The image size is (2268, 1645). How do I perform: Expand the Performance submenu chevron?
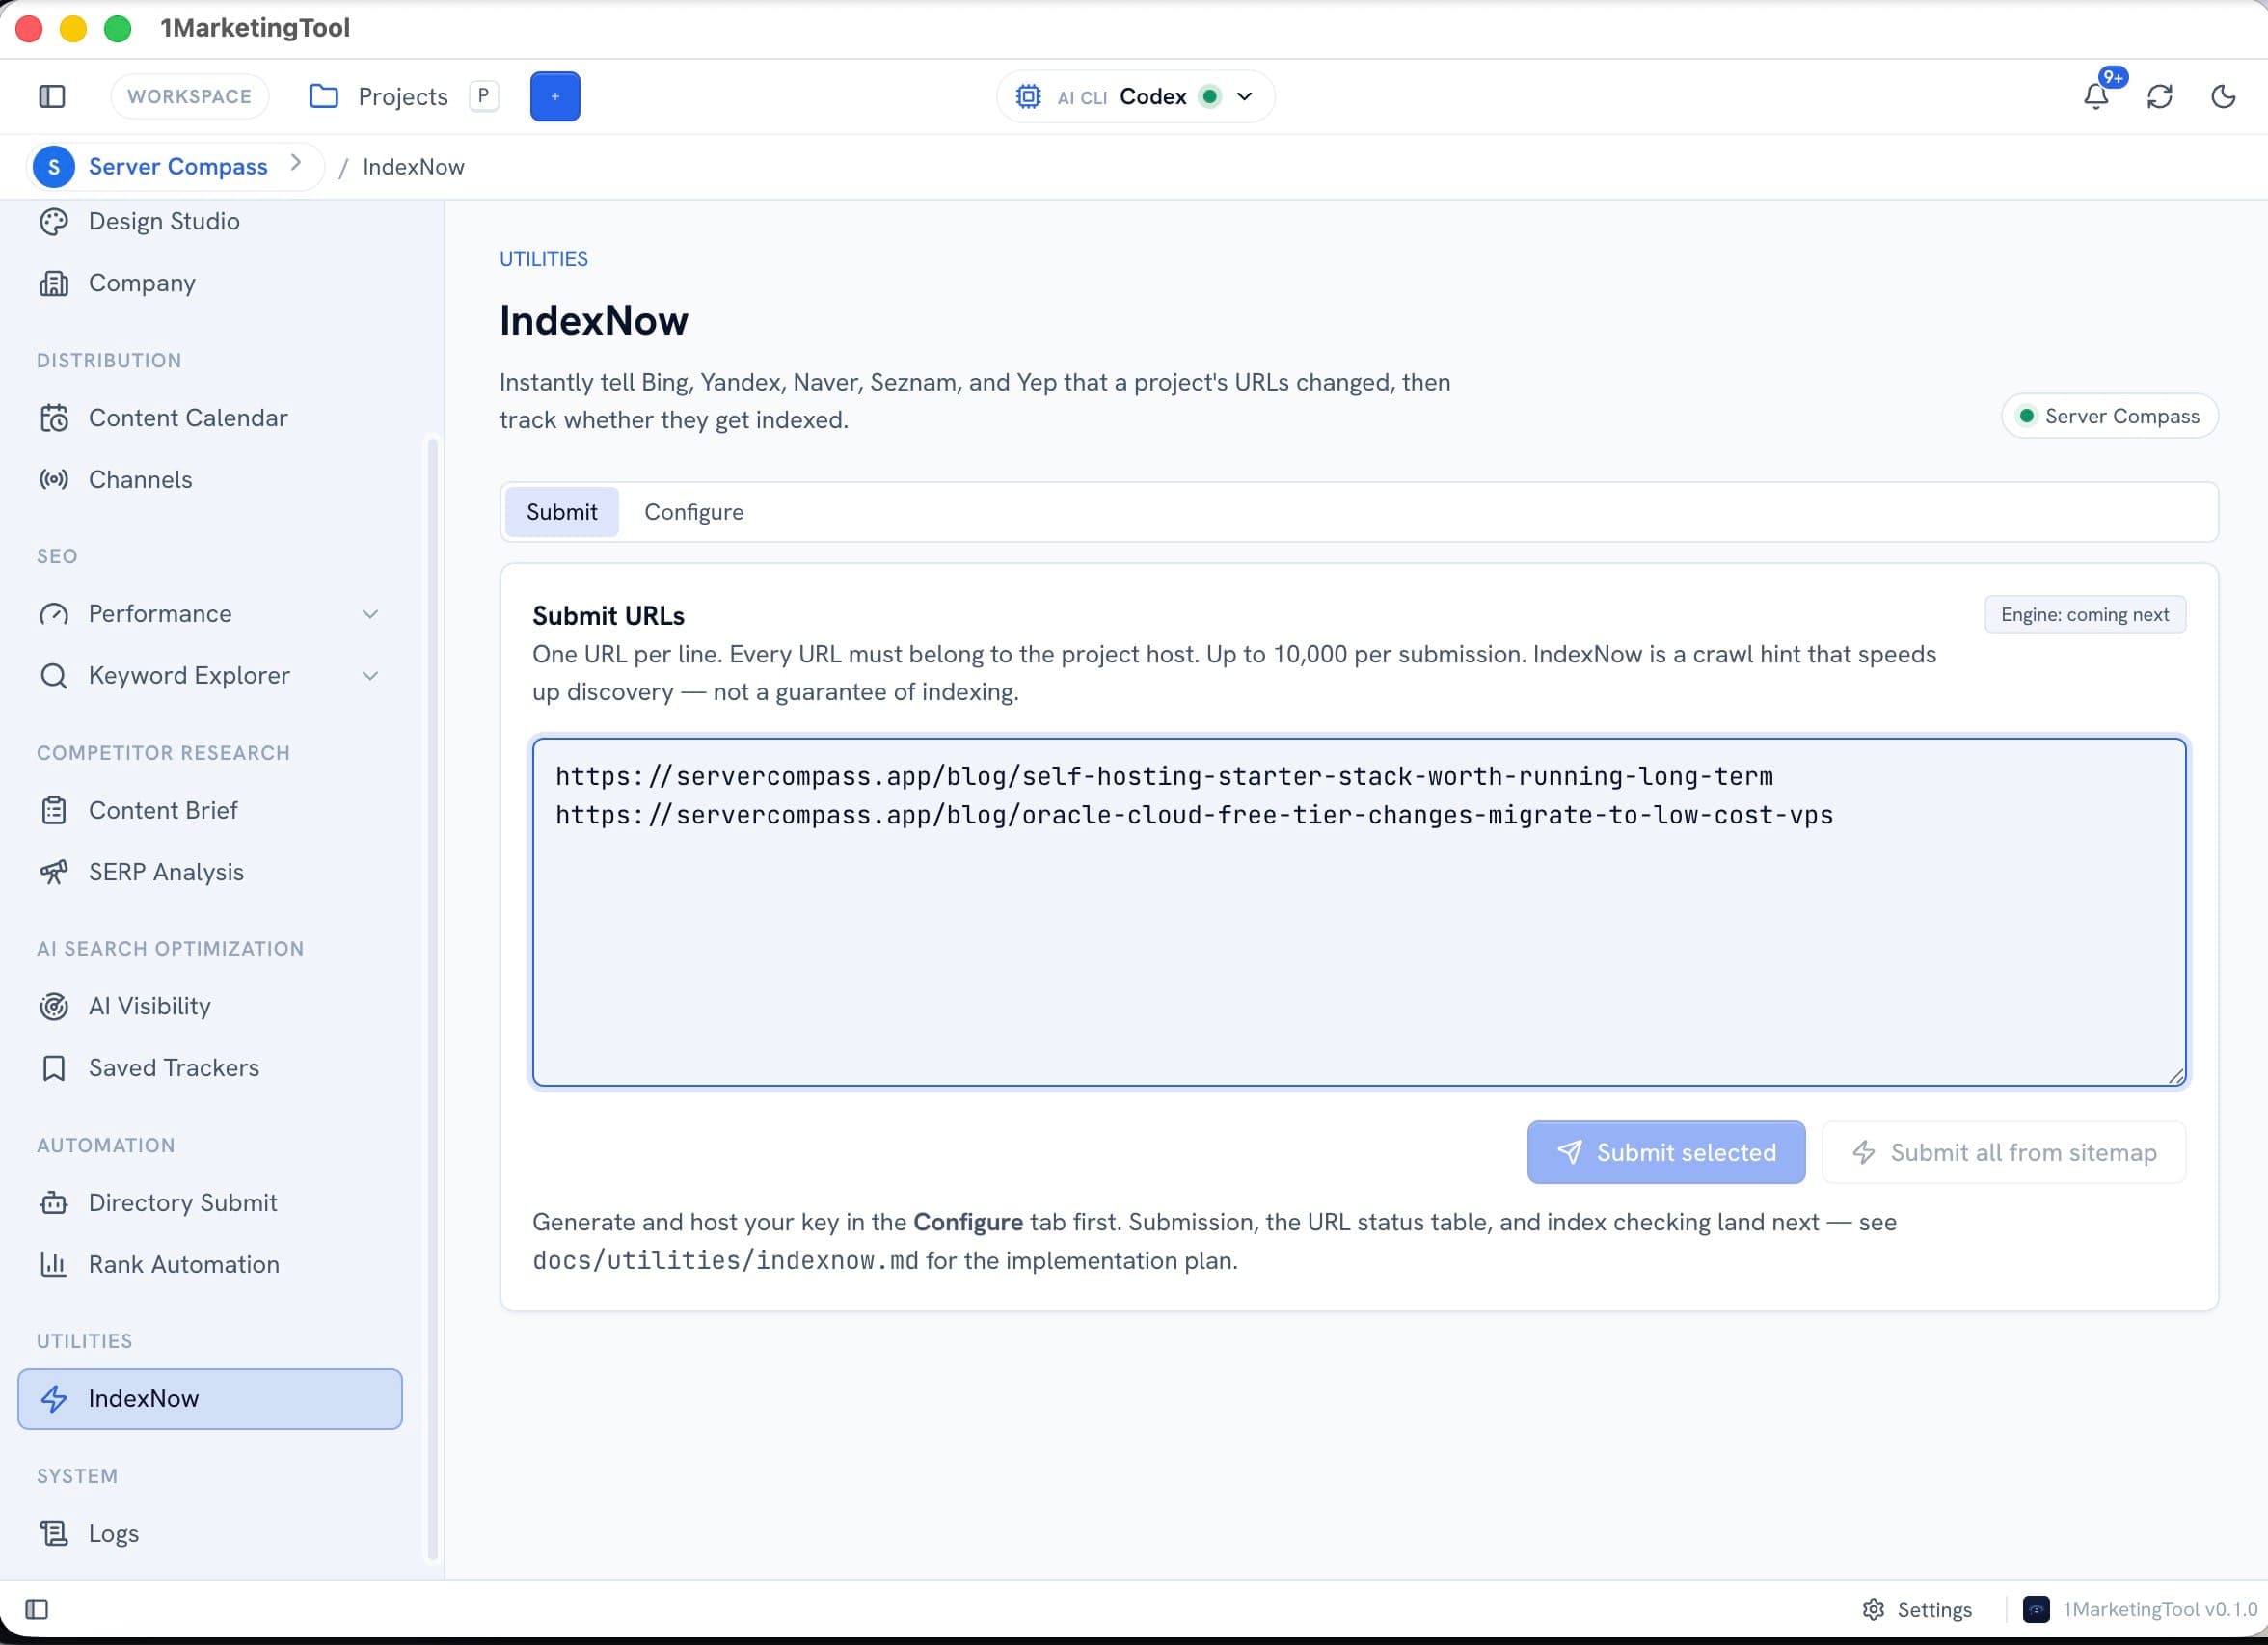point(370,613)
